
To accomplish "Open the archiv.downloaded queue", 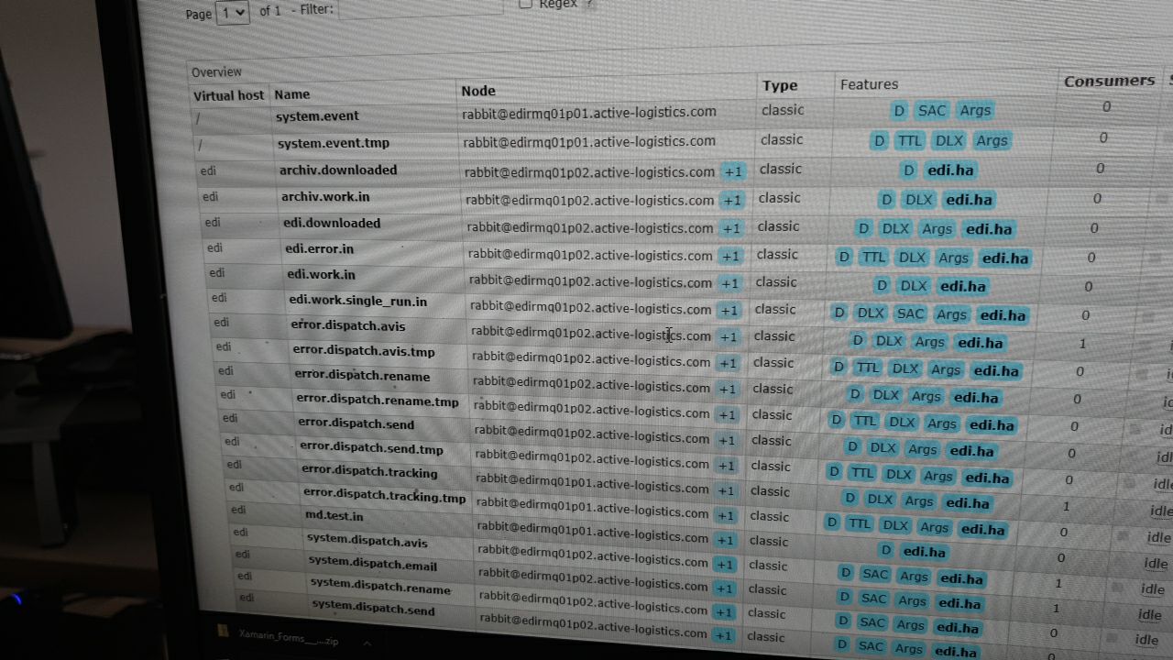I will point(338,170).
